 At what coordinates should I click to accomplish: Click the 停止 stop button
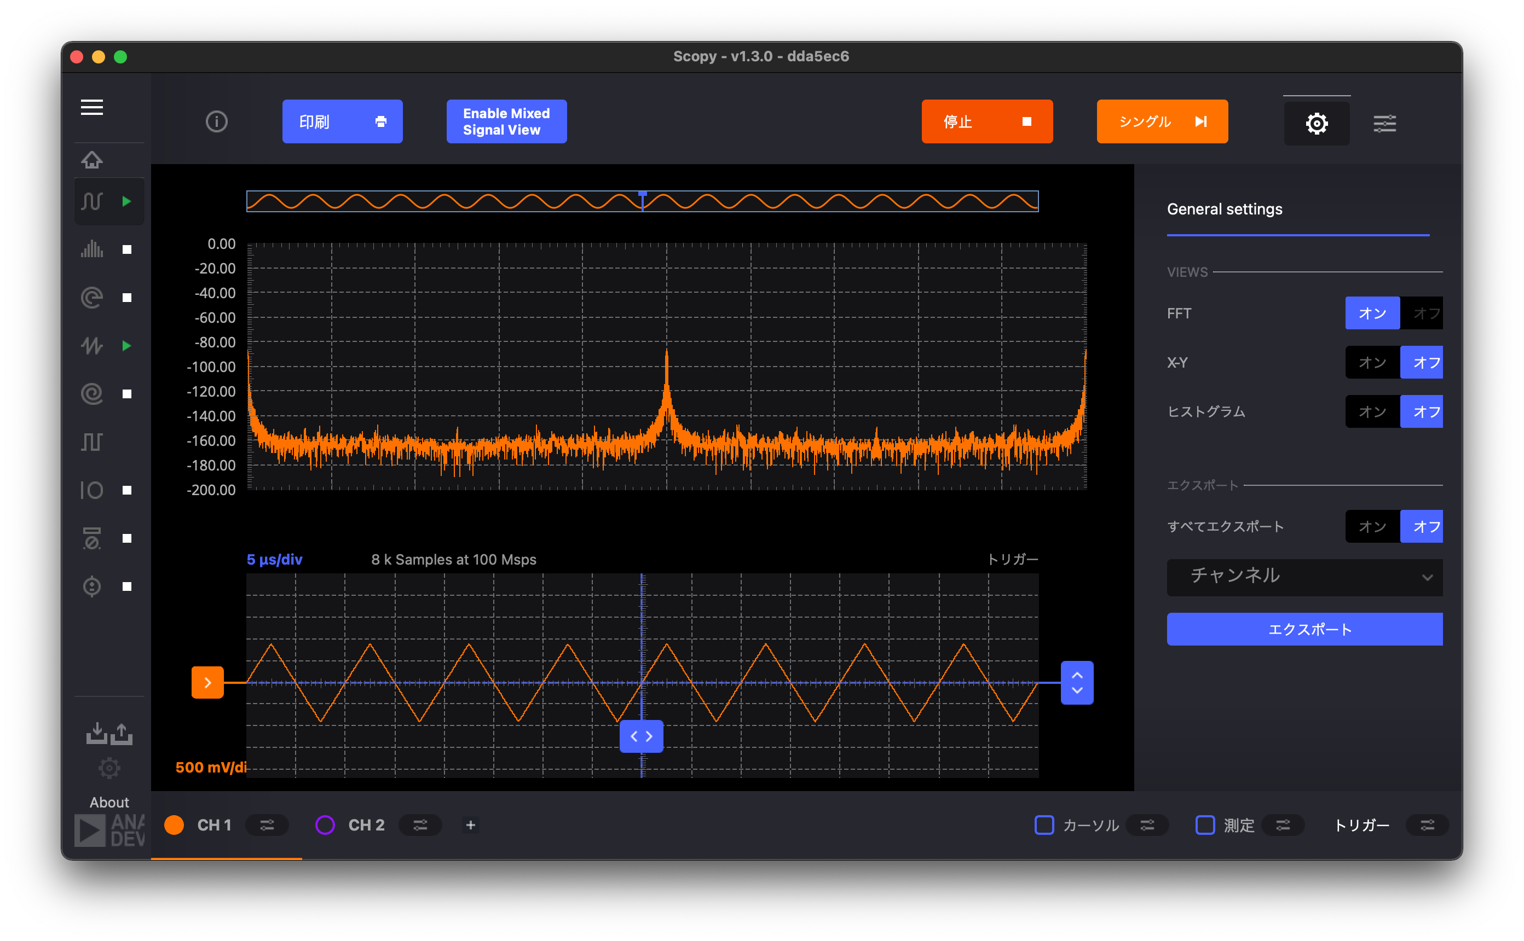[x=987, y=121]
